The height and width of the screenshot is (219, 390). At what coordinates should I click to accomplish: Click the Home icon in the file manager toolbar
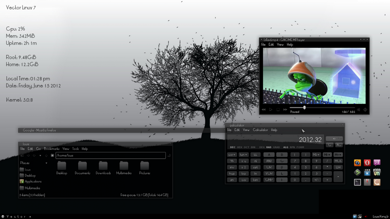52,155
